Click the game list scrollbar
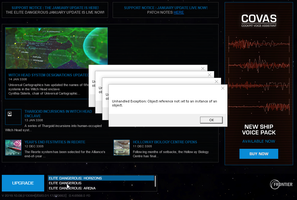Screen dimensions: 297x200 [x=155, y=181]
